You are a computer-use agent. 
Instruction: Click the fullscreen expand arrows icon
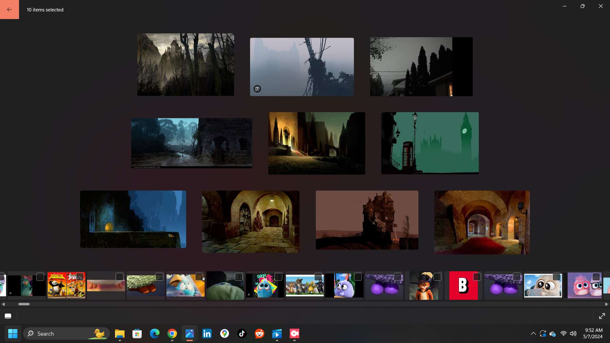(602, 316)
